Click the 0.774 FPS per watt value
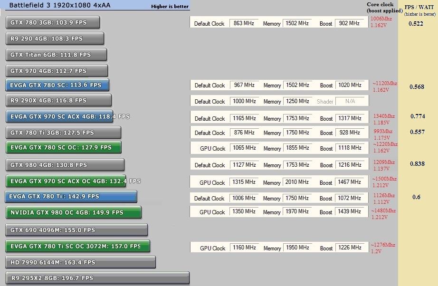The width and height of the screenshot is (438, 286). 418,116
